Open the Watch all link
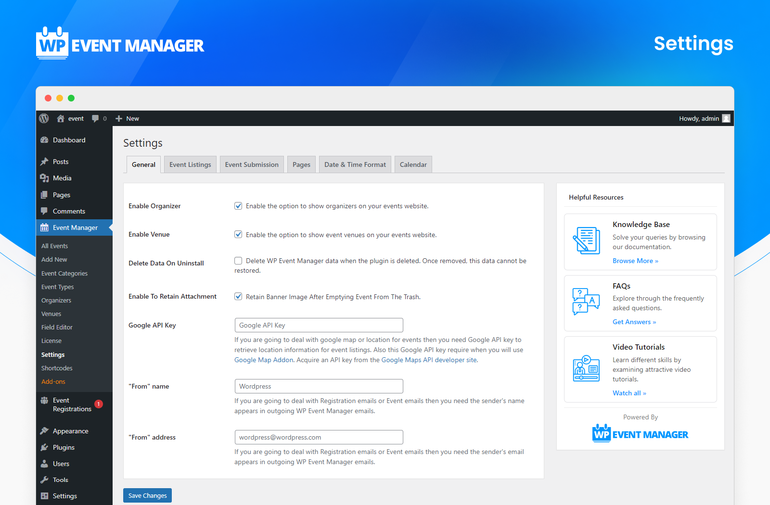Screen dimensions: 770x505 pyautogui.click(x=629, y=393)
